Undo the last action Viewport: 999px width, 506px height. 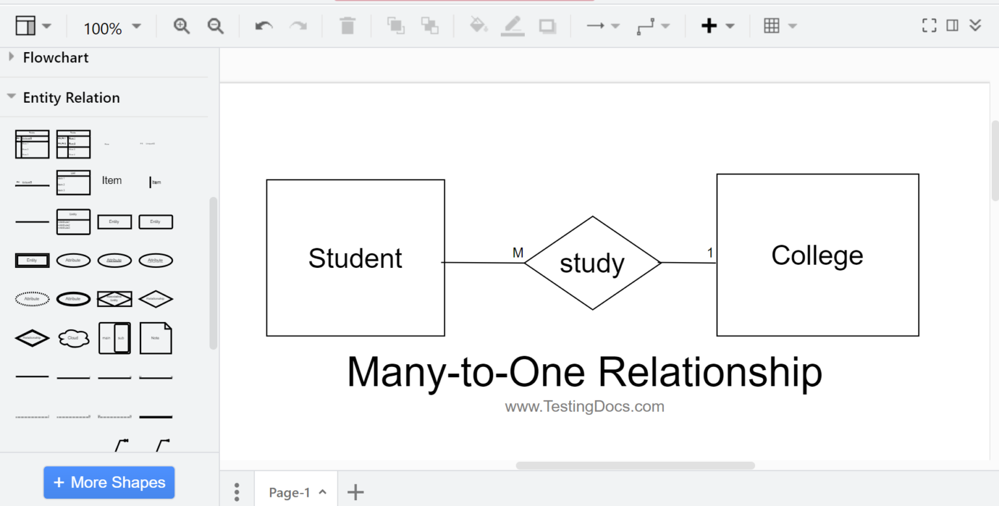262,25
